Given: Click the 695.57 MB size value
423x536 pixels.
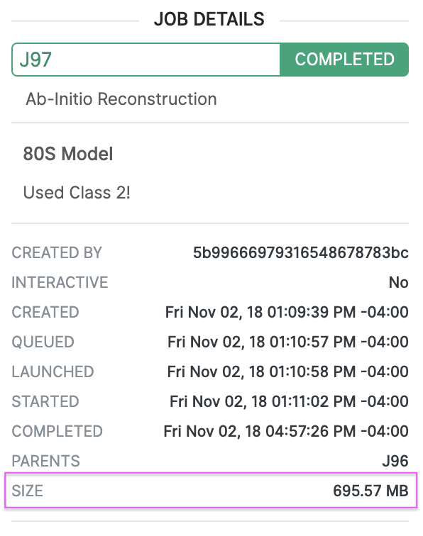Looking at the screenshot, I should coord(370,491).
